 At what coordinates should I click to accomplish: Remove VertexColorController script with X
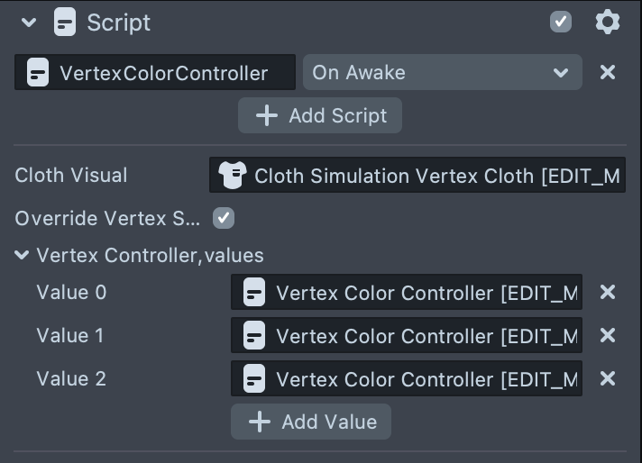(608, 72)
